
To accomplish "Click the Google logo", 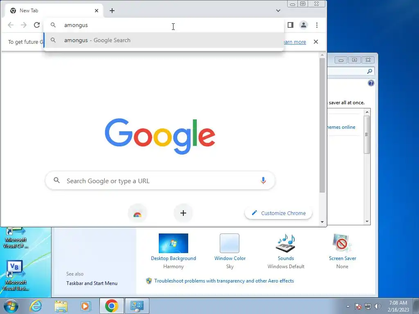I will coord(160,136).
